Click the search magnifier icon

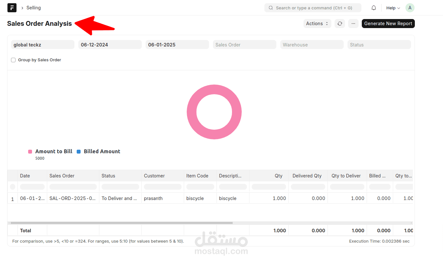(271, 8)
